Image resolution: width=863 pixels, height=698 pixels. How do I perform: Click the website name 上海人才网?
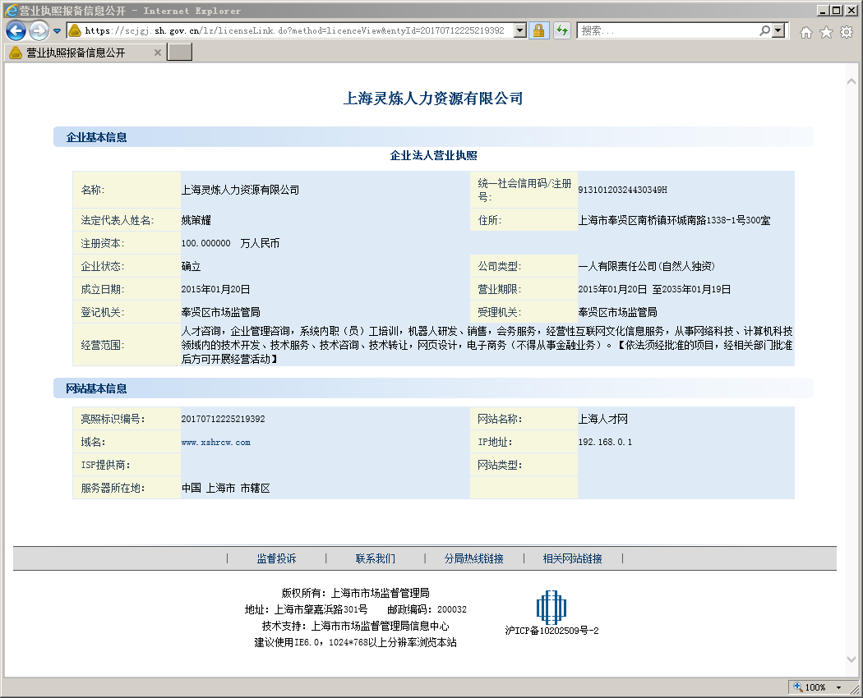602,419
